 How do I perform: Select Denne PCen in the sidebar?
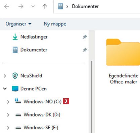34,89
